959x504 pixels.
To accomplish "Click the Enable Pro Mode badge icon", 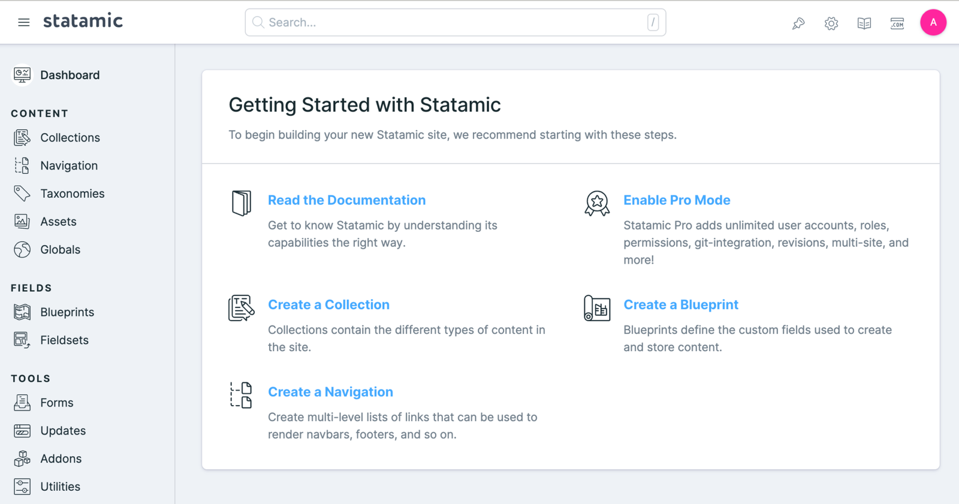I will coord(596,203).
